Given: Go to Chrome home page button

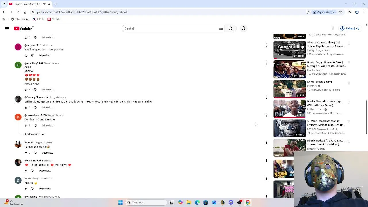Looking at the screenshot, I should tap(25, 12).
